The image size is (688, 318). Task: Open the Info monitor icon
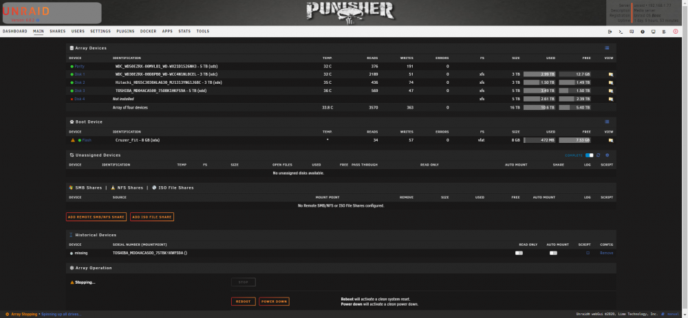(654, 32)
